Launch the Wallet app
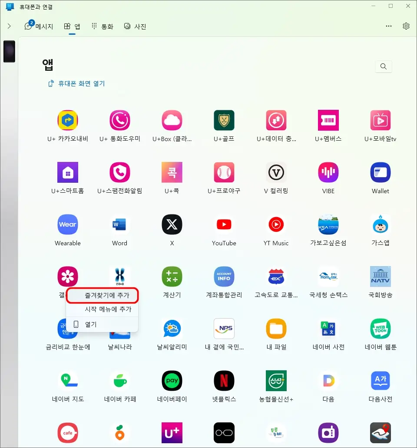The width and height of the screenshot is (417, 448). coord(380,172)
